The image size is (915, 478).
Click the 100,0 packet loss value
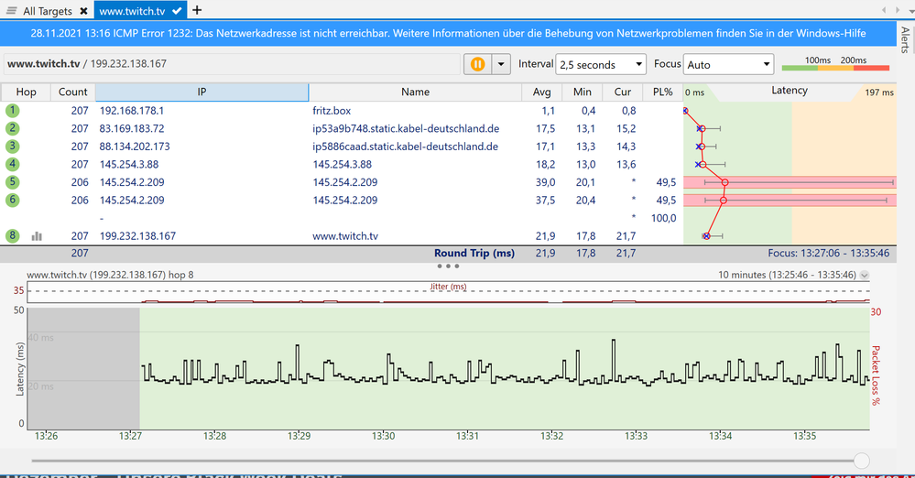pyautogui.click(x=663, y=218)
